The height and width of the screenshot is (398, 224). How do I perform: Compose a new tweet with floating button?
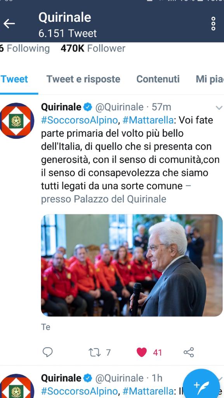[x=201, y=385]
